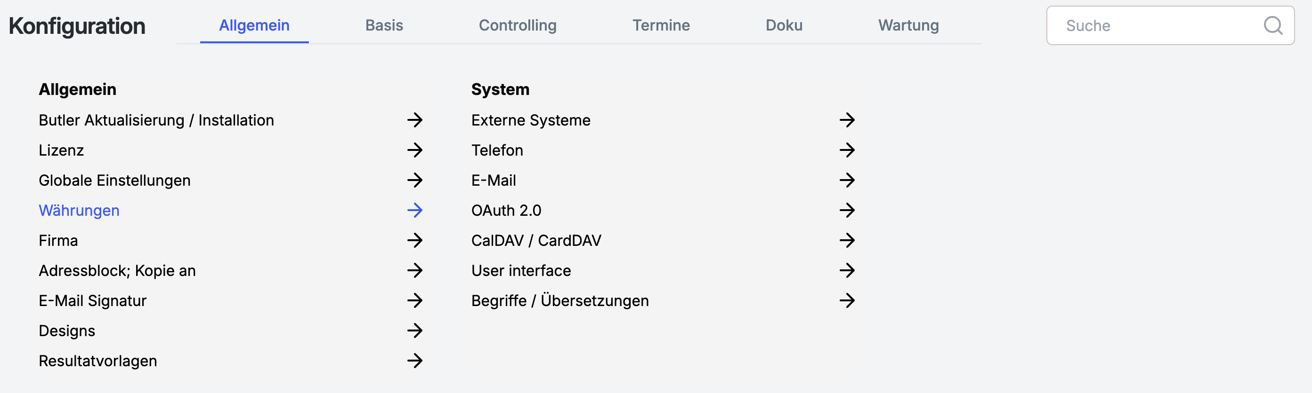Open the E-Mail Signatur entry
Screen dimensions: 1312x393
[93, 300]
